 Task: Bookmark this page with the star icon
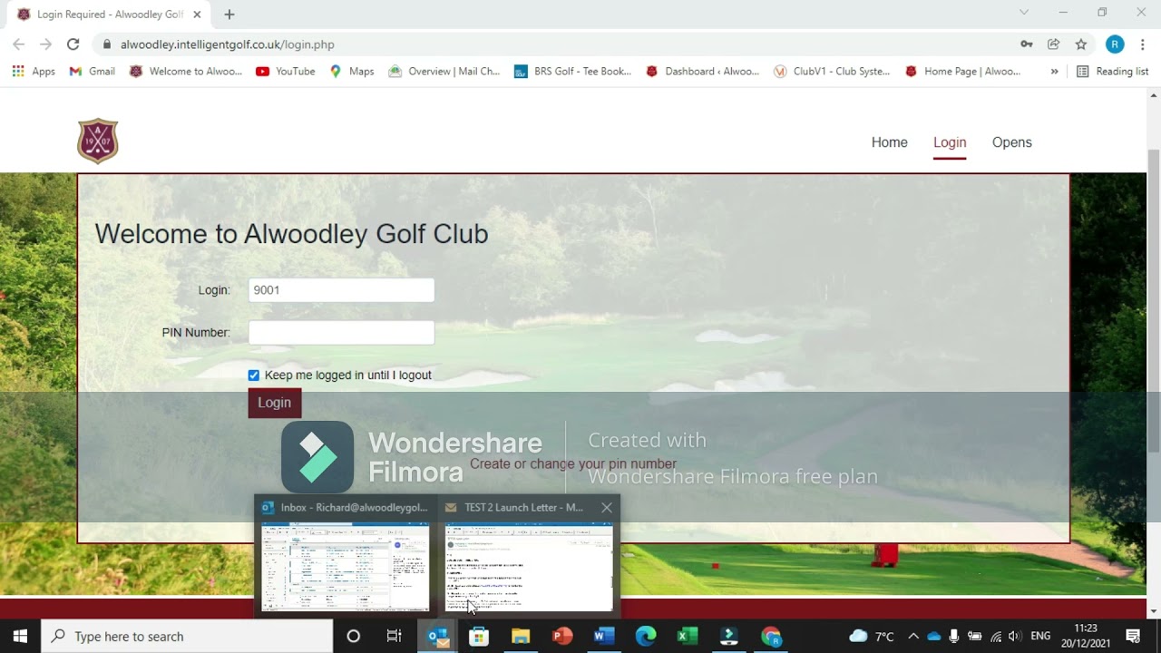pyautogui.click(x=1081, y=44)
